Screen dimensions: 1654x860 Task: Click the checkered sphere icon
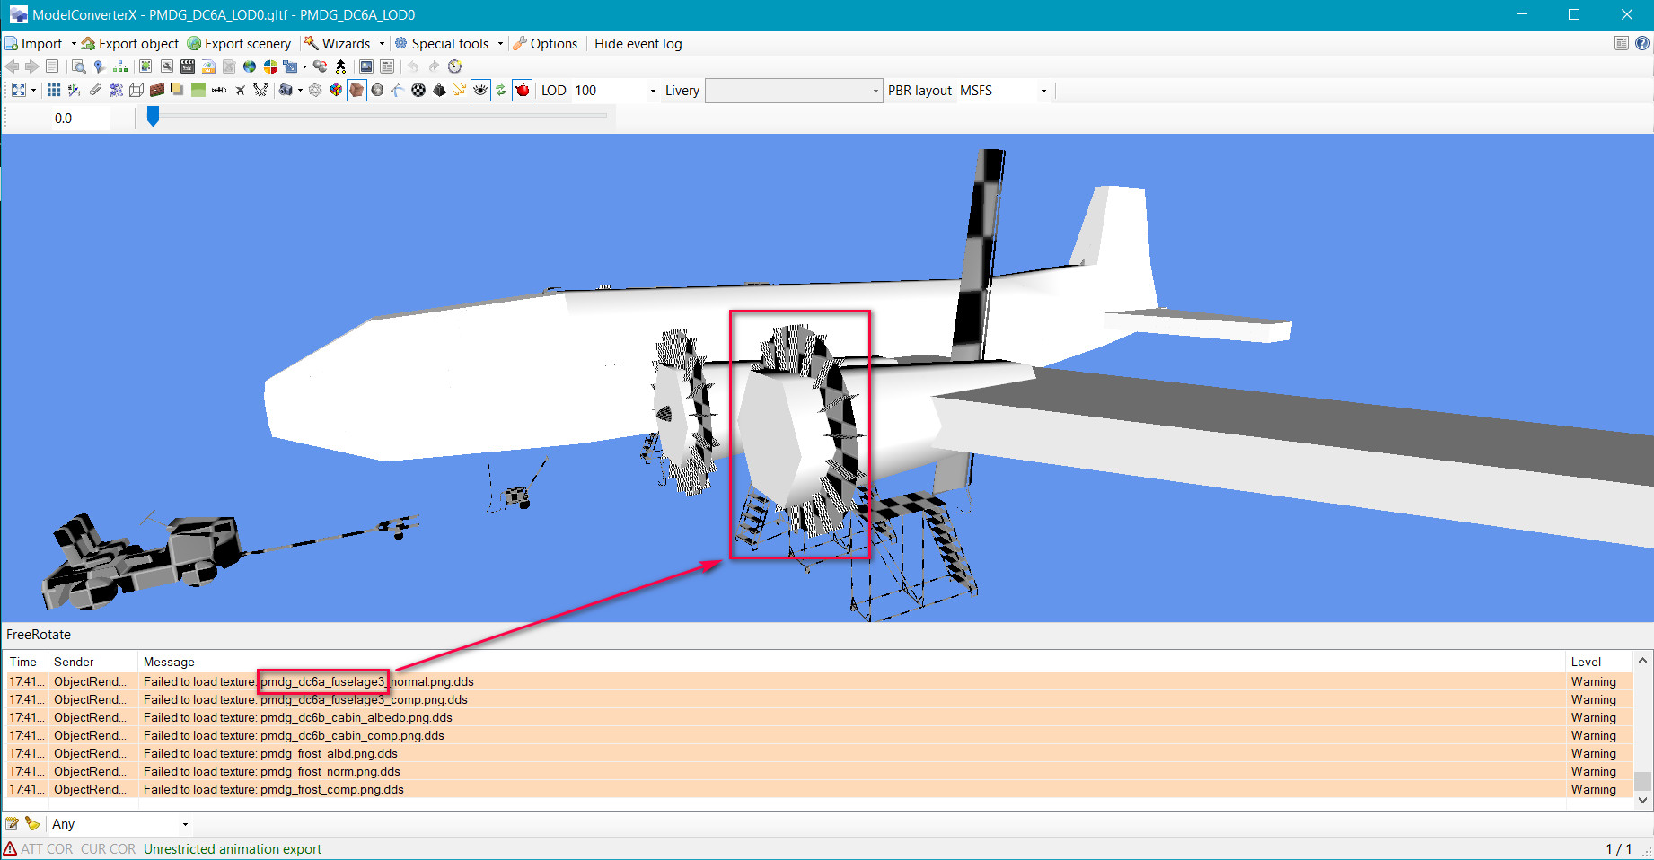[418, 90]
